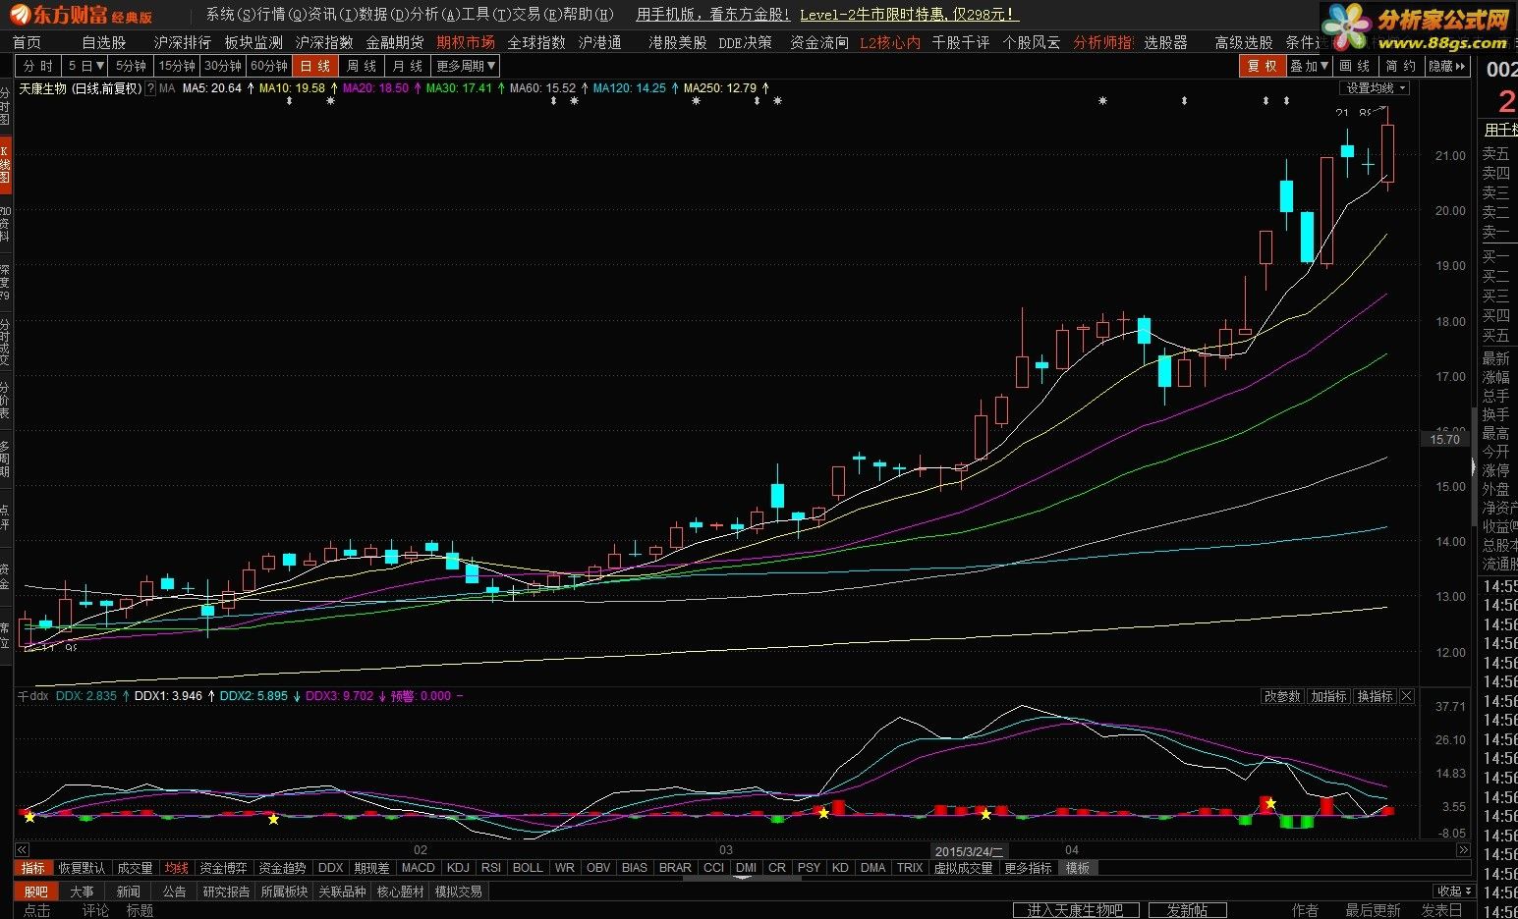Select the MACD indicator tab
The image size is (1518, 919).
pyautogui.click(x=418, y=868)
